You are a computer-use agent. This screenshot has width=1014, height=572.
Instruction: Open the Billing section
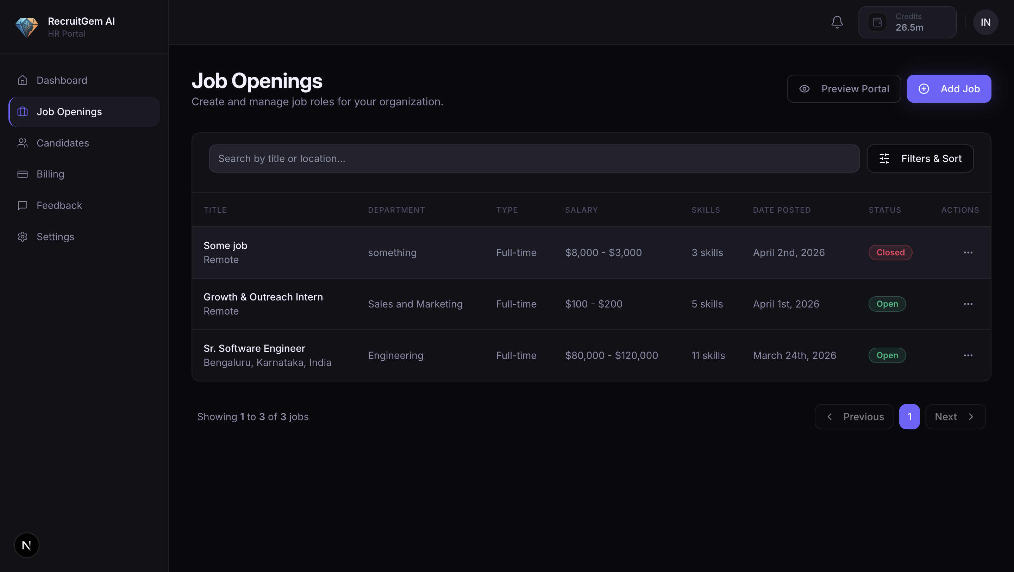[50, 174]
